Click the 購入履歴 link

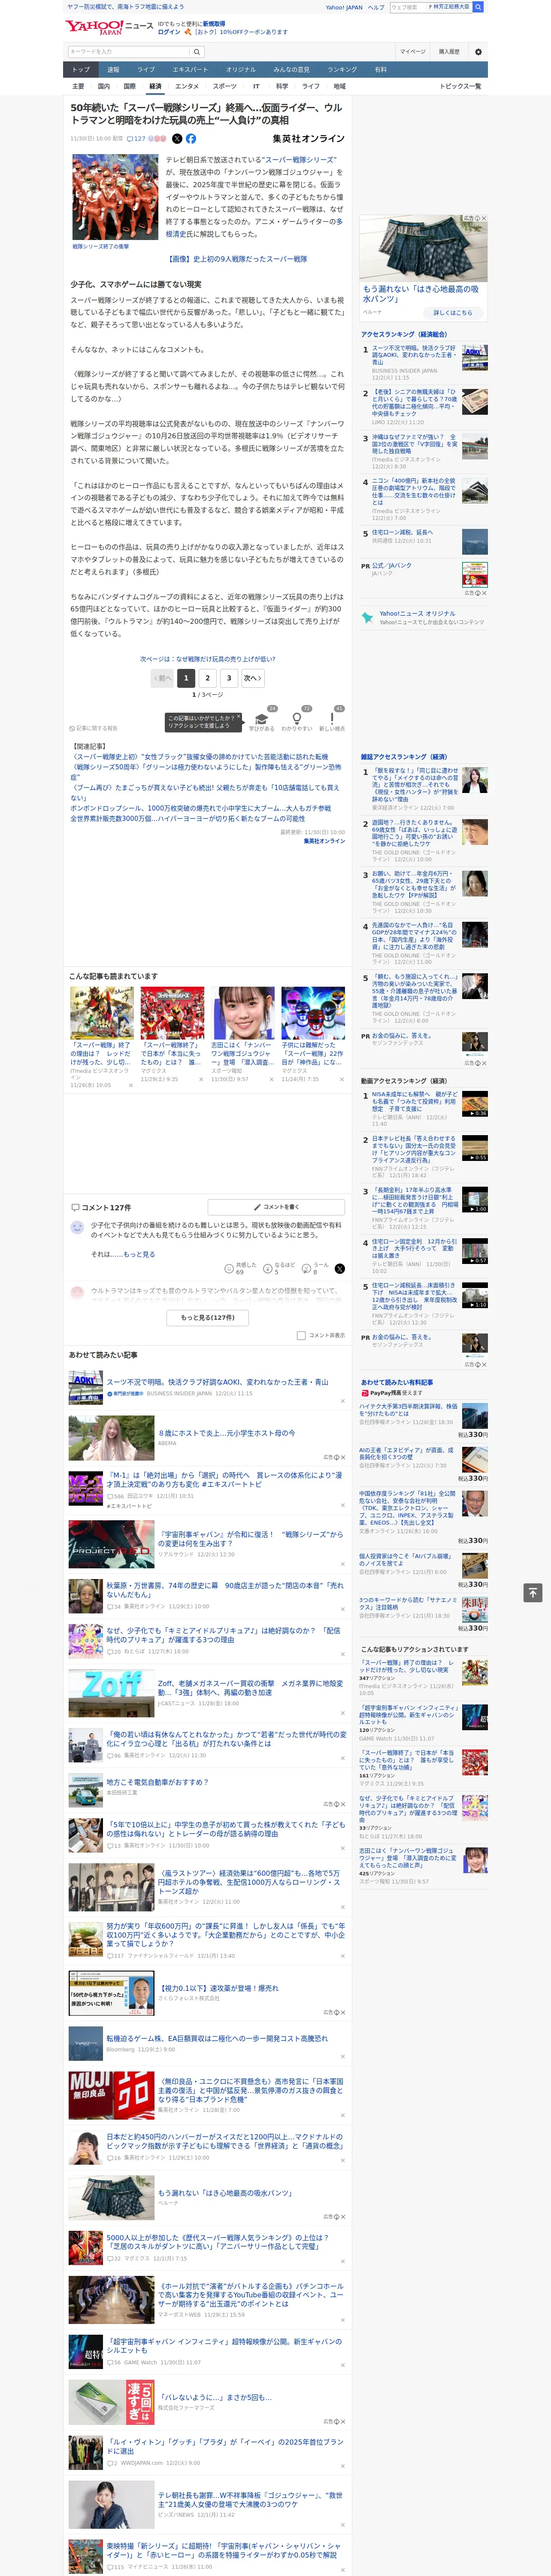point(449,52)
